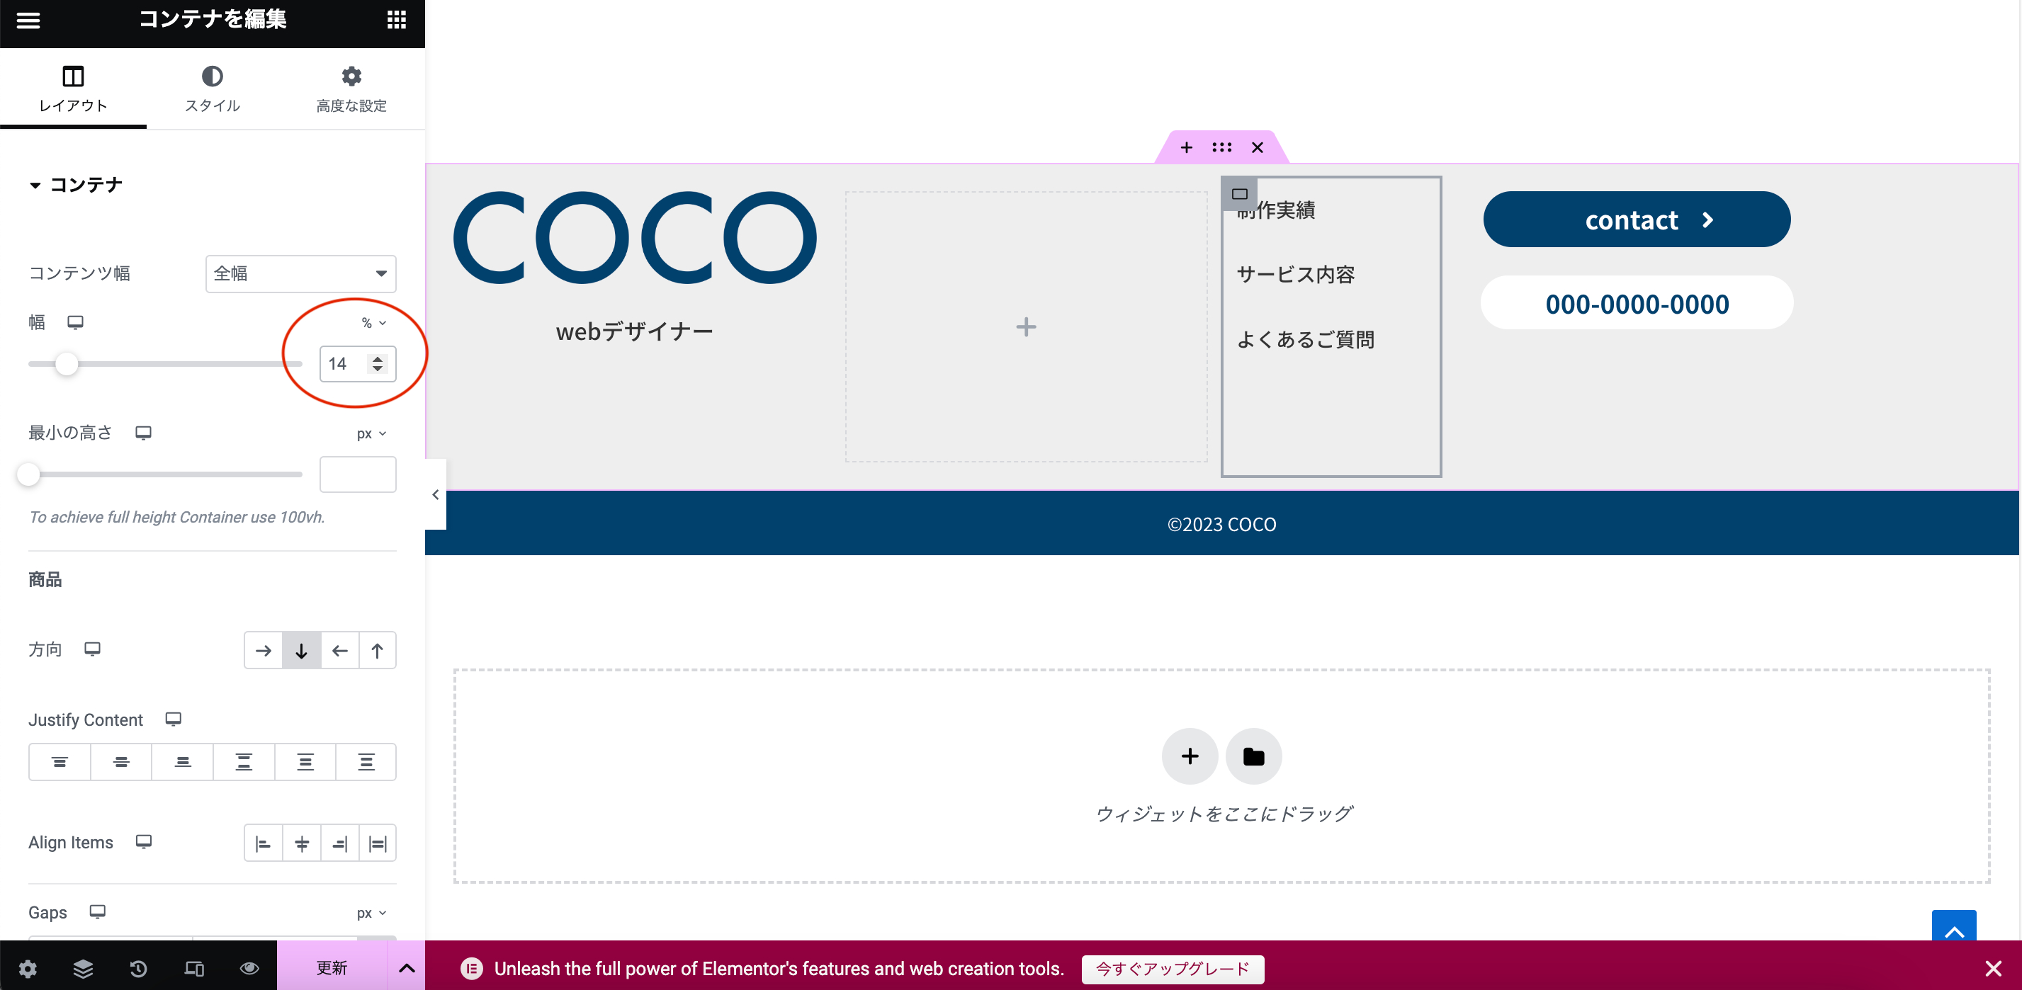Switch to スタイル tab
Screen dimensions: 2022x990
pos(212,89)
